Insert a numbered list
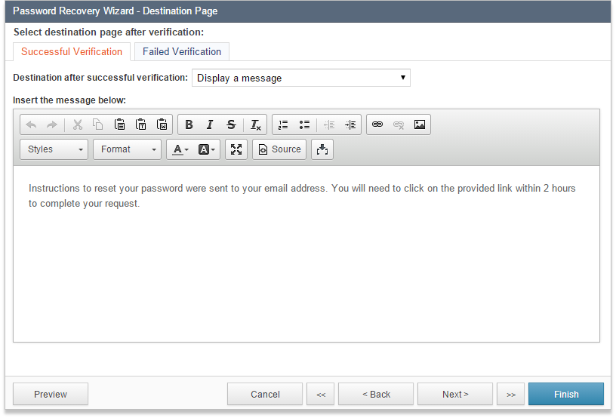Image resolution: width=616 pixels, height=418 pixels. 283,124
